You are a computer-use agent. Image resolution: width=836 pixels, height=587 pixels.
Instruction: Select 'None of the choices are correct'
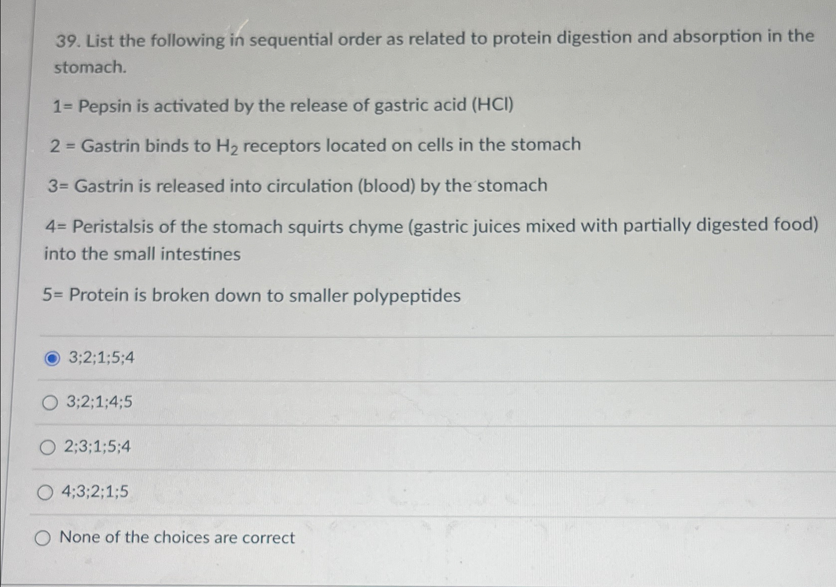pos(176,538)
